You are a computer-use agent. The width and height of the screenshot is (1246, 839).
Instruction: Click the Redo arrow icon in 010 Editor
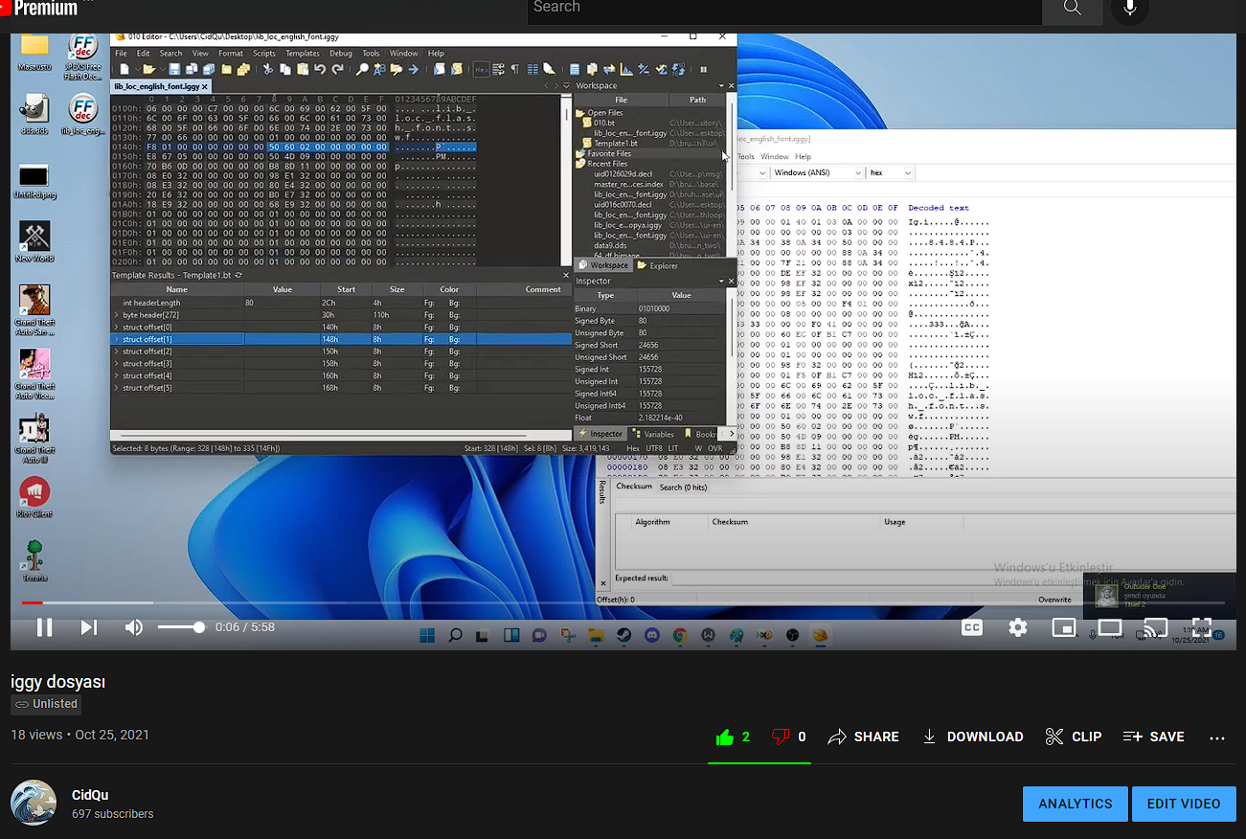point(337,69)
